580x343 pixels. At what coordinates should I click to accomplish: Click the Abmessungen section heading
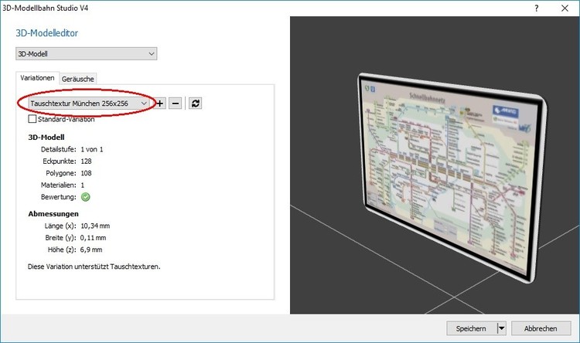click(53, 214)
